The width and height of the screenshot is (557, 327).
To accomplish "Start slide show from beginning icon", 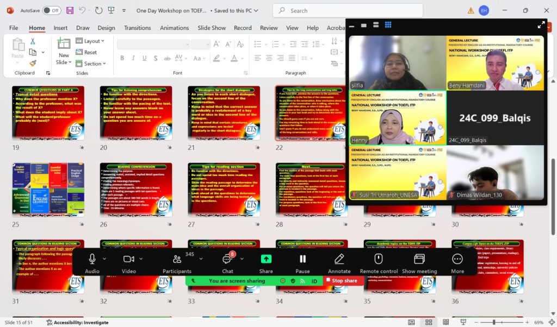I will tap(111, 10).
